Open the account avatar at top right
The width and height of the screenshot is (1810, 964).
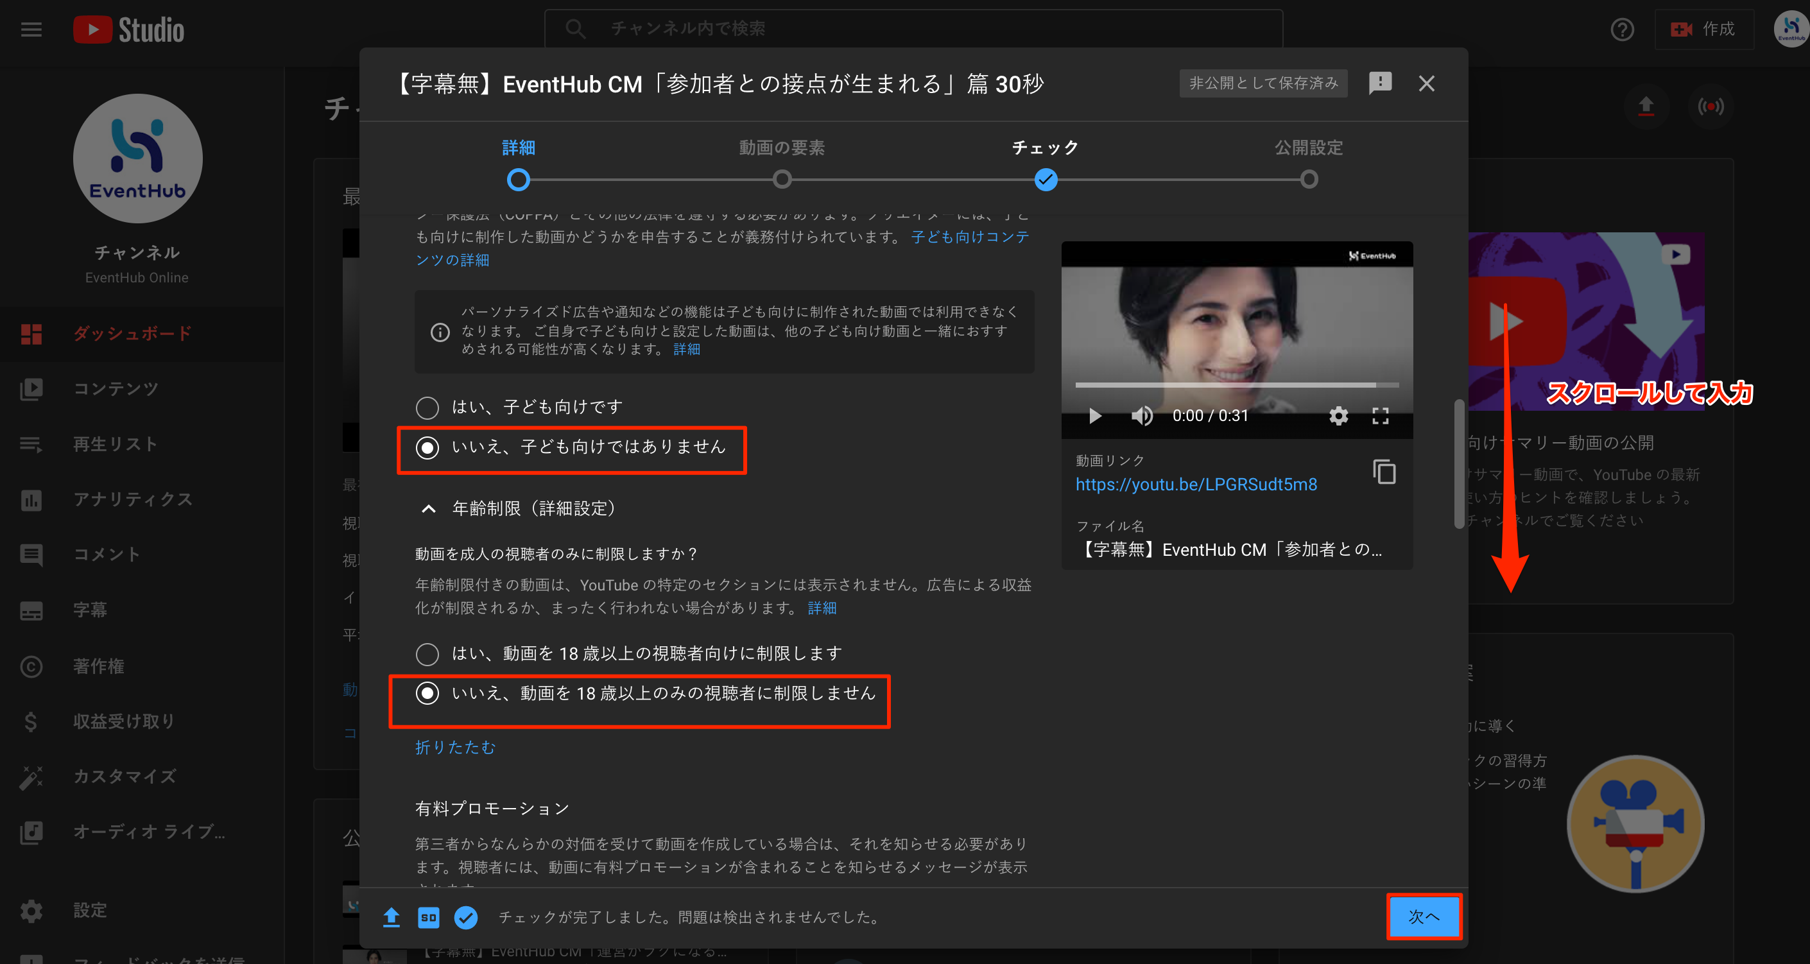coord(1789,28)
